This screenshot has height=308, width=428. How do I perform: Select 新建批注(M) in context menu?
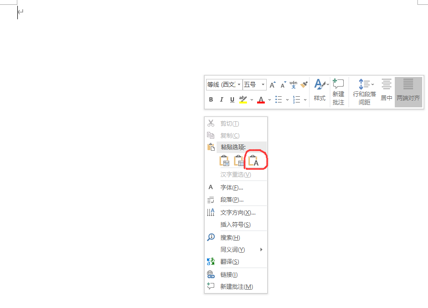236,287
